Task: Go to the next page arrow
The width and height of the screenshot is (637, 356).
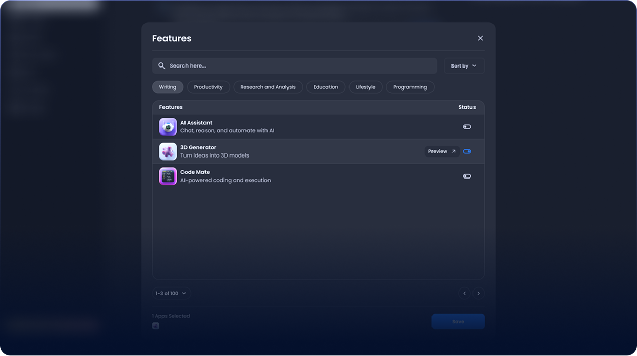Action: (479, 293)
